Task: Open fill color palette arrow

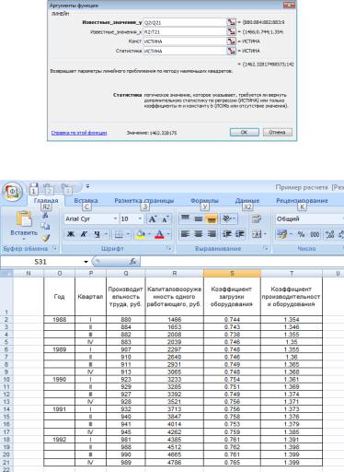Action: pos(149,234)
